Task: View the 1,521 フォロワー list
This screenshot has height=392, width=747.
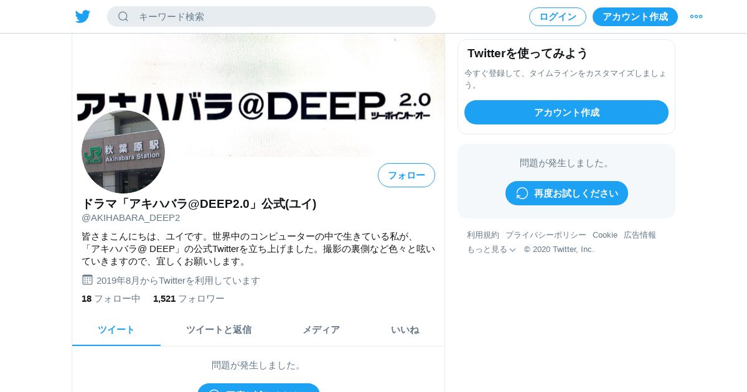Action: (189, 299)
